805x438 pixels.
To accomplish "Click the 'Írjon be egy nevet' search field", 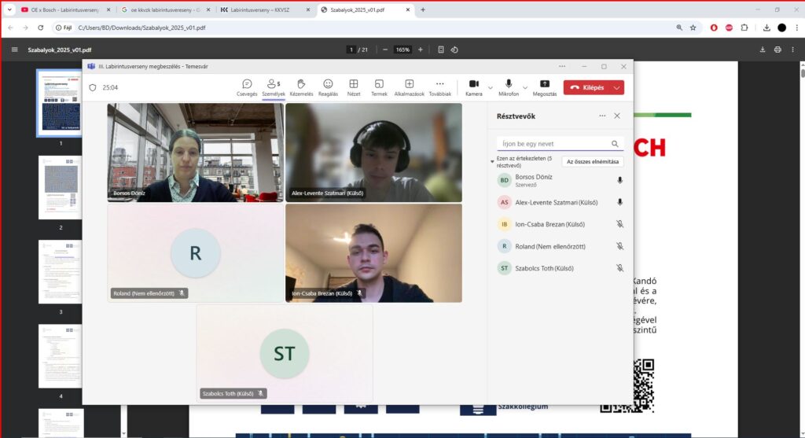I will click(x=554, y=144).
